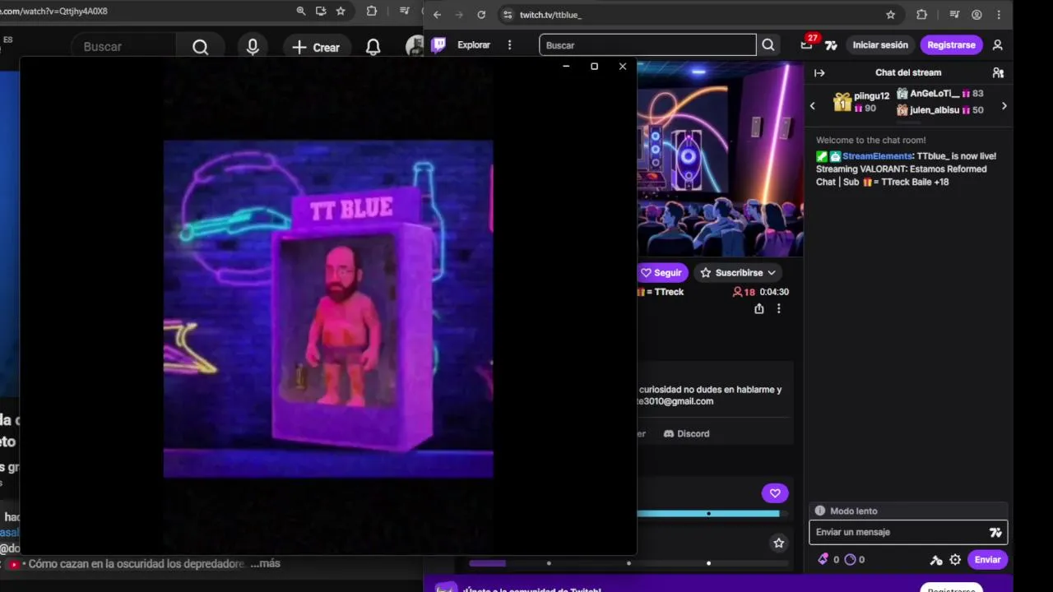Open the Suscribirse dropdown
This screenshot has width=1053, height=592.
tap(738, 273)
